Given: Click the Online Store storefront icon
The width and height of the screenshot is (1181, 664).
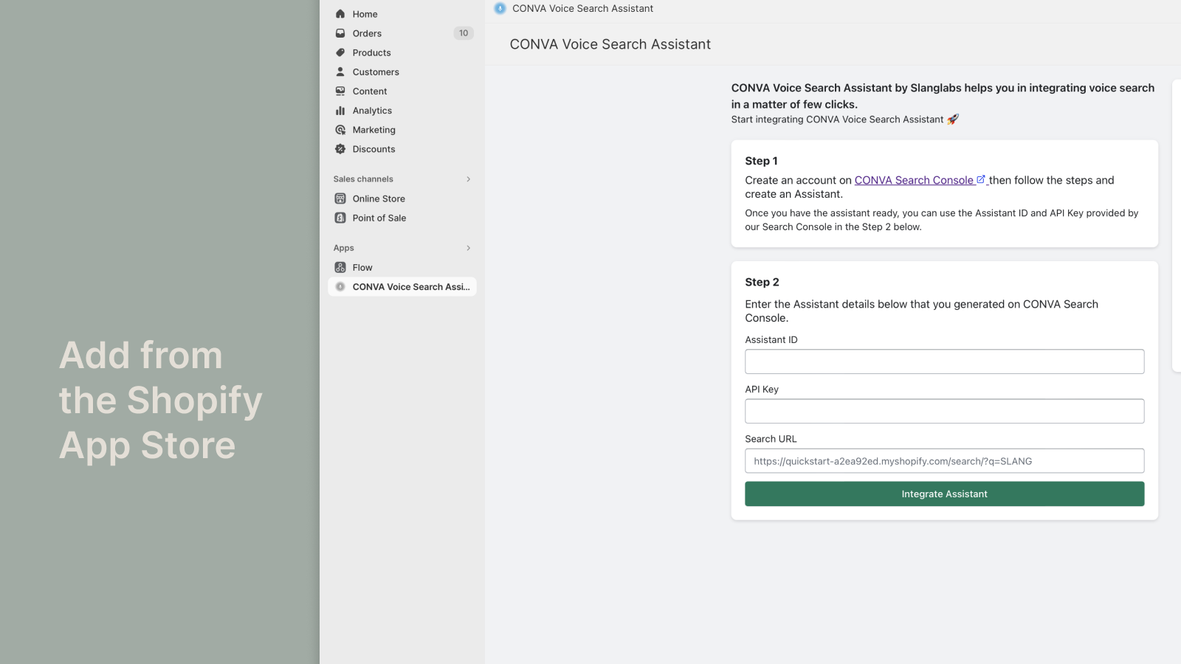Looking at the screenshot, I should (340, 198).
